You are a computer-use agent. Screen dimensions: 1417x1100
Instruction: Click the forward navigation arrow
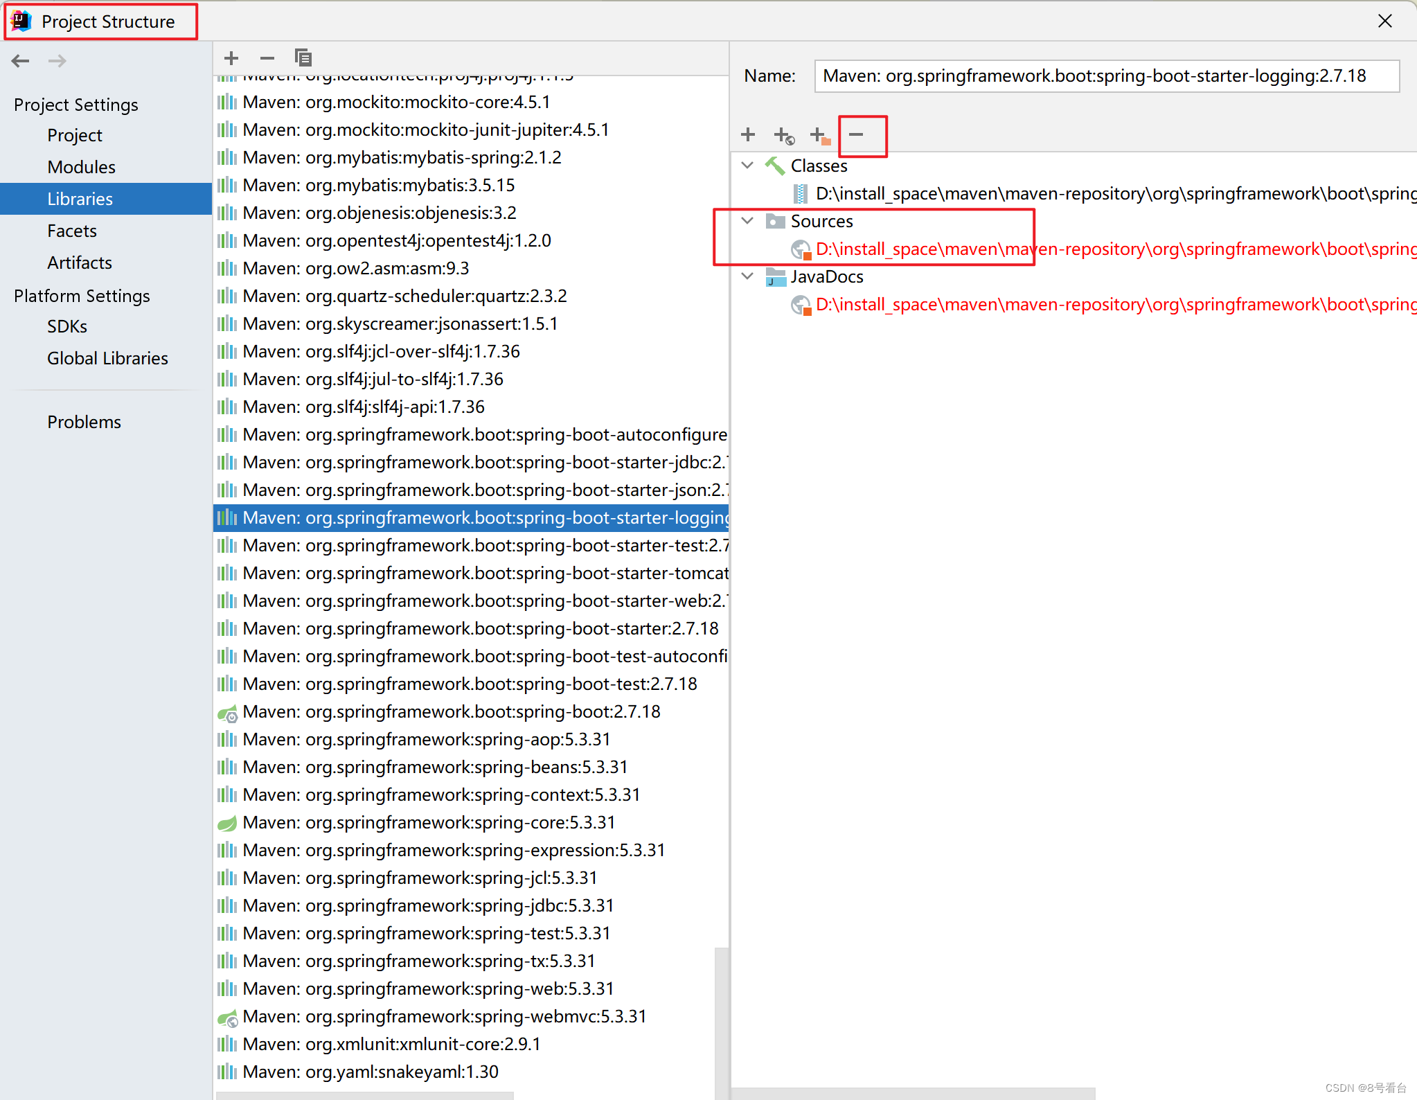point(57,61)
